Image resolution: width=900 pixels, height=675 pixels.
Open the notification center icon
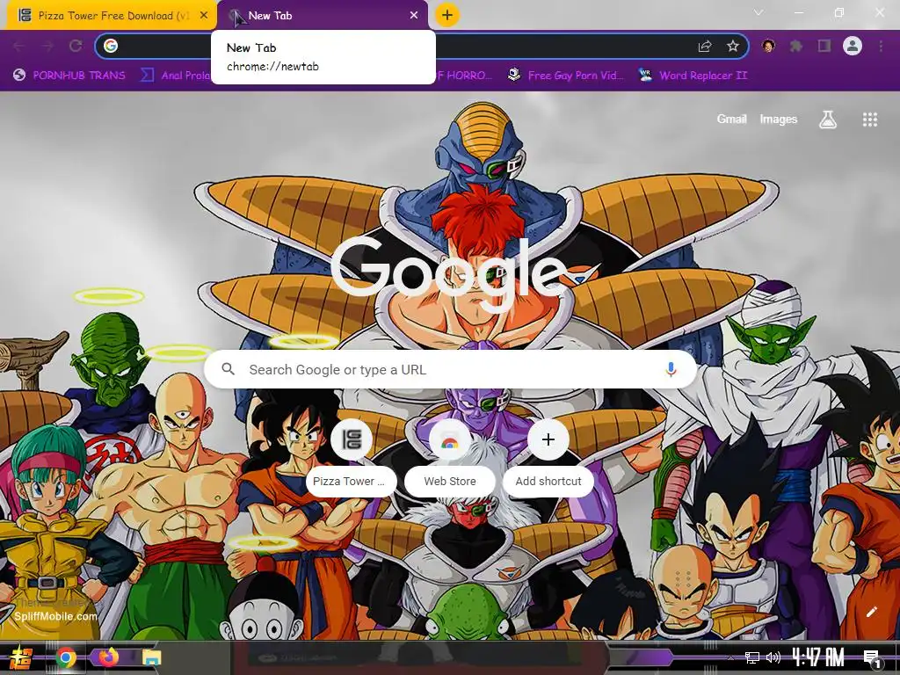click(x=871, y=657)
